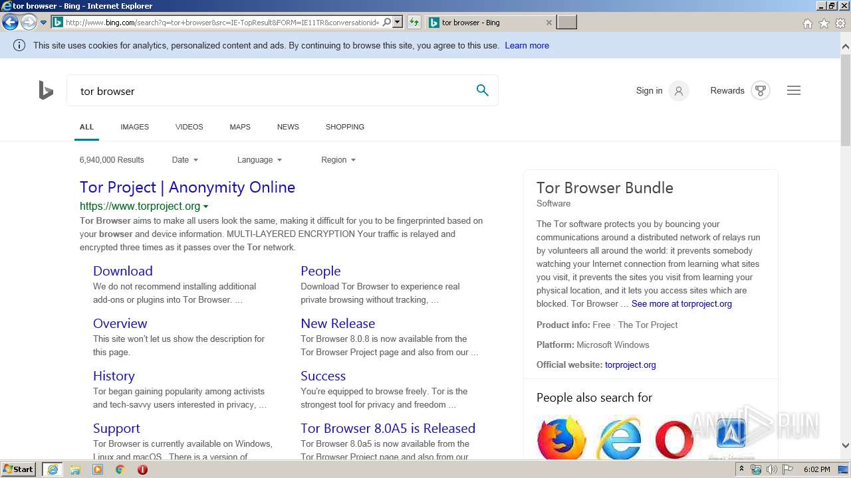The width and height of the screenshot is (851, 478).
Task: Click Internet Explorer taskbar icon
Action: (x=53, y=469)
